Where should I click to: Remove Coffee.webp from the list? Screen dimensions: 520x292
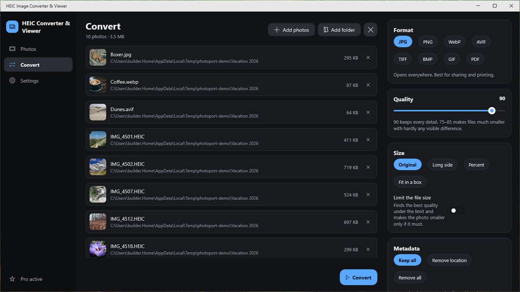click(368, 85)
